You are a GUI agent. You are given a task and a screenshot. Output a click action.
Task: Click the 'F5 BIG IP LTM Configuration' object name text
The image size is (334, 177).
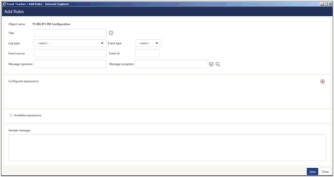coord(51,24)
